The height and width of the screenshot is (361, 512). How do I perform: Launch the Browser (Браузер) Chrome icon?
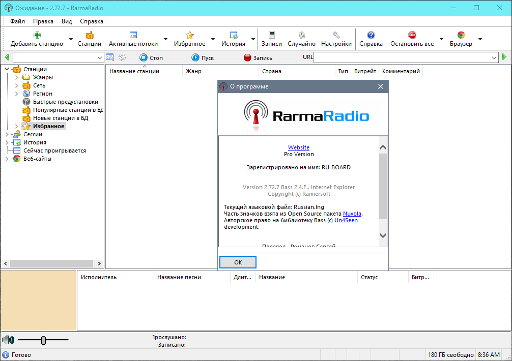461,35
